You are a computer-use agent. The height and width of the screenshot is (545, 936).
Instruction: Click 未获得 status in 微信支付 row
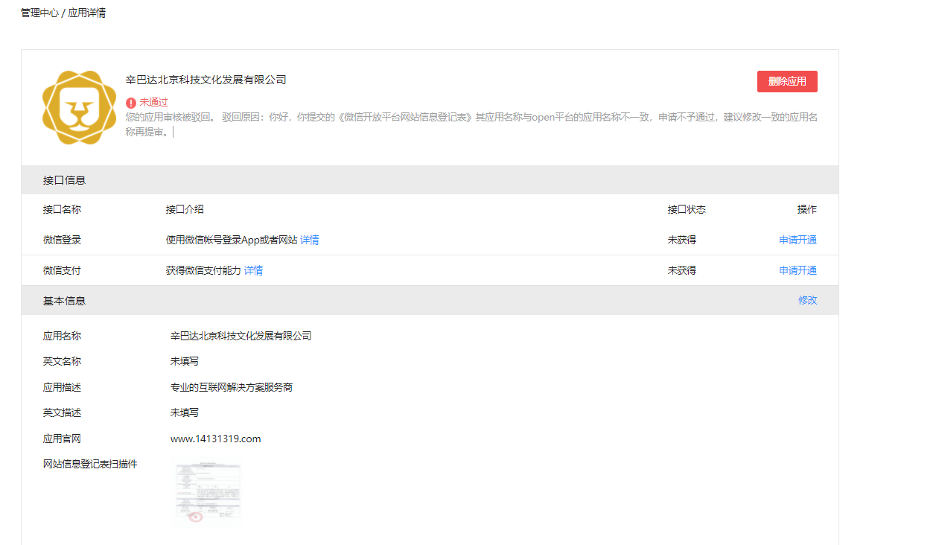[x=682, y=270]
